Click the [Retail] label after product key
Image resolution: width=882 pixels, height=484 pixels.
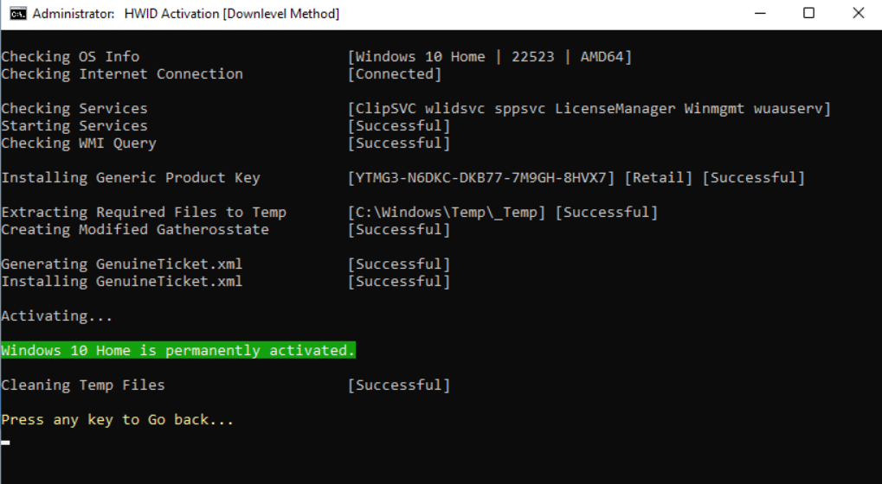click(658, 178)
